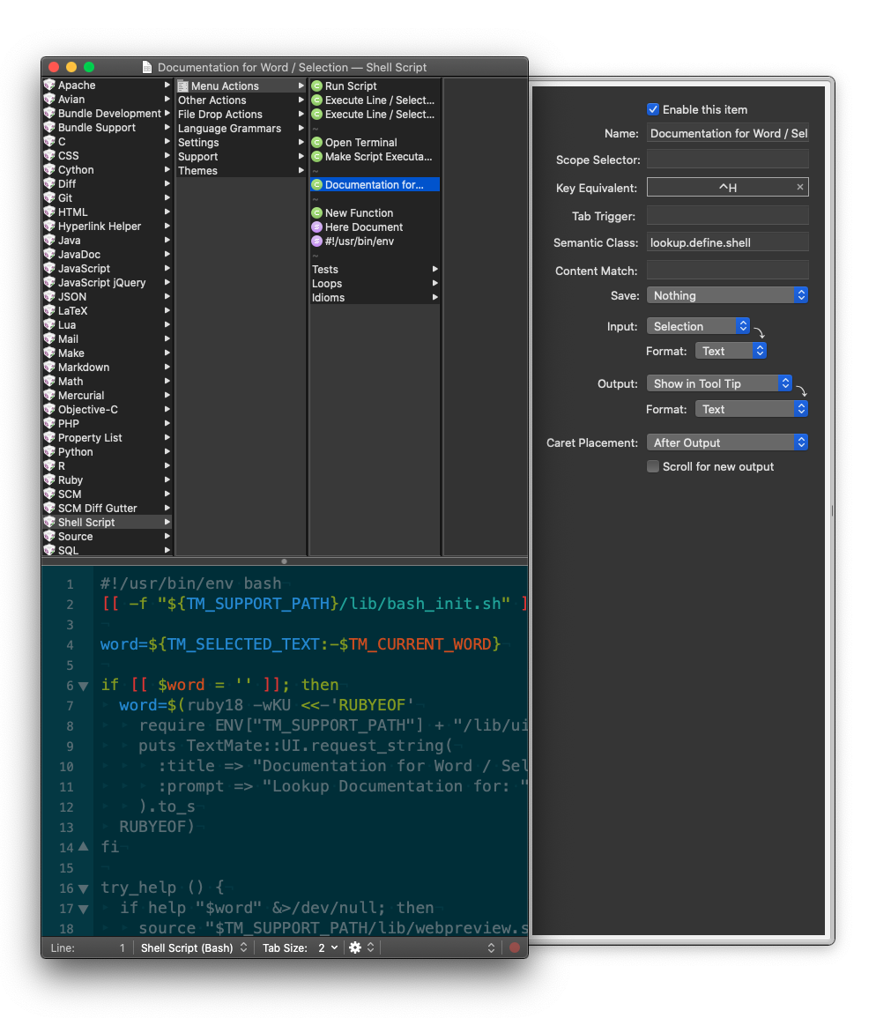Collapse the fold at line 17
Screen dimensions: 891x1018
(83, 909)
